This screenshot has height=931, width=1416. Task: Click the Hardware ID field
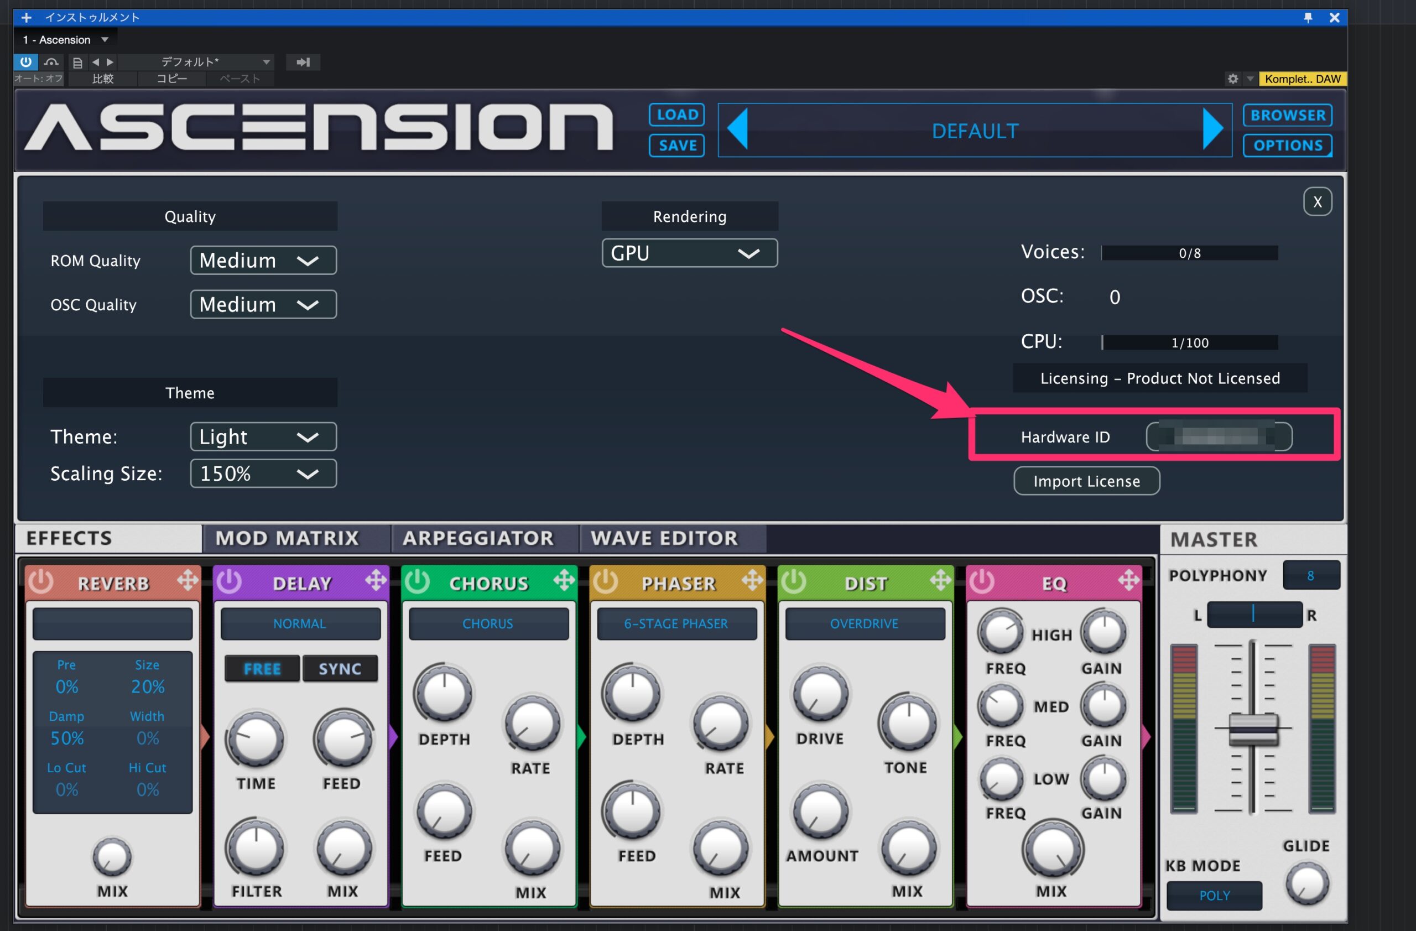[1219, 436]
